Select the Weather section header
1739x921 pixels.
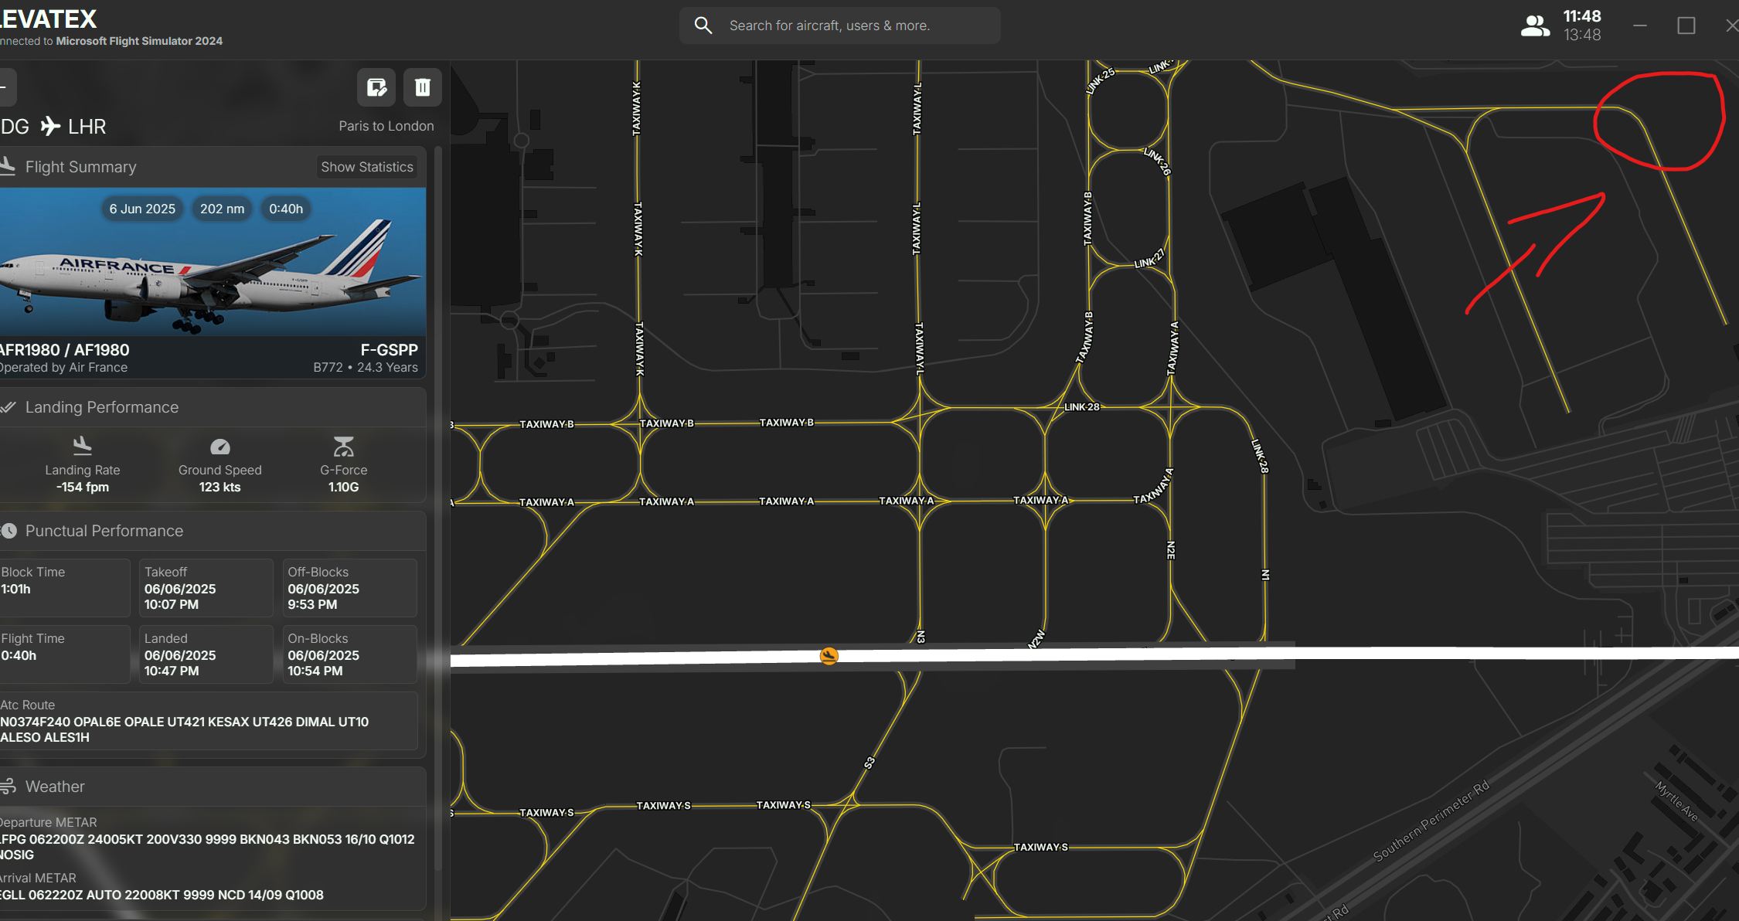click(x=213, y=786)
